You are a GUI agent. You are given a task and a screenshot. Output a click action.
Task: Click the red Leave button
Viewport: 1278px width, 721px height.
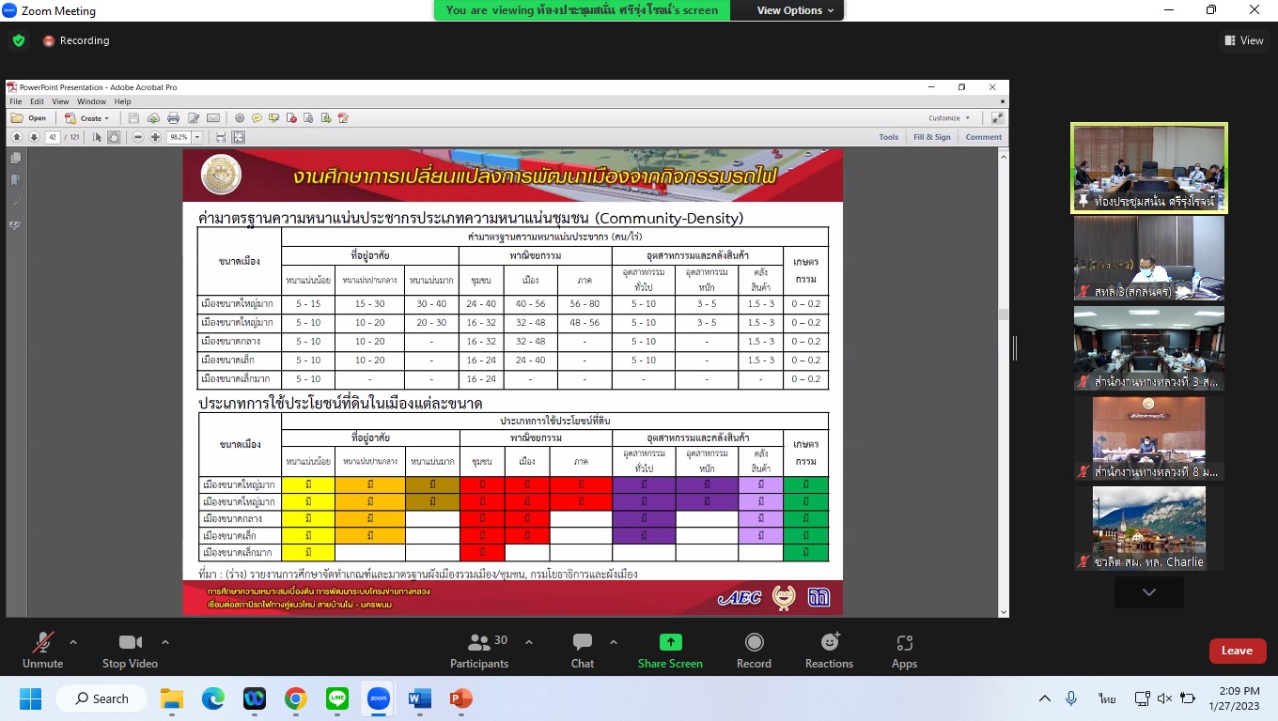(1237, 651)
